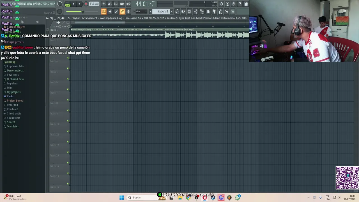This screenshot has height=202, width=359.
Task: Click the stamp tool icon in toolbar
Action: 128,12
